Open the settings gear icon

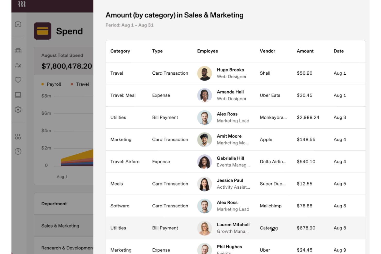click(x=18, y=109)
